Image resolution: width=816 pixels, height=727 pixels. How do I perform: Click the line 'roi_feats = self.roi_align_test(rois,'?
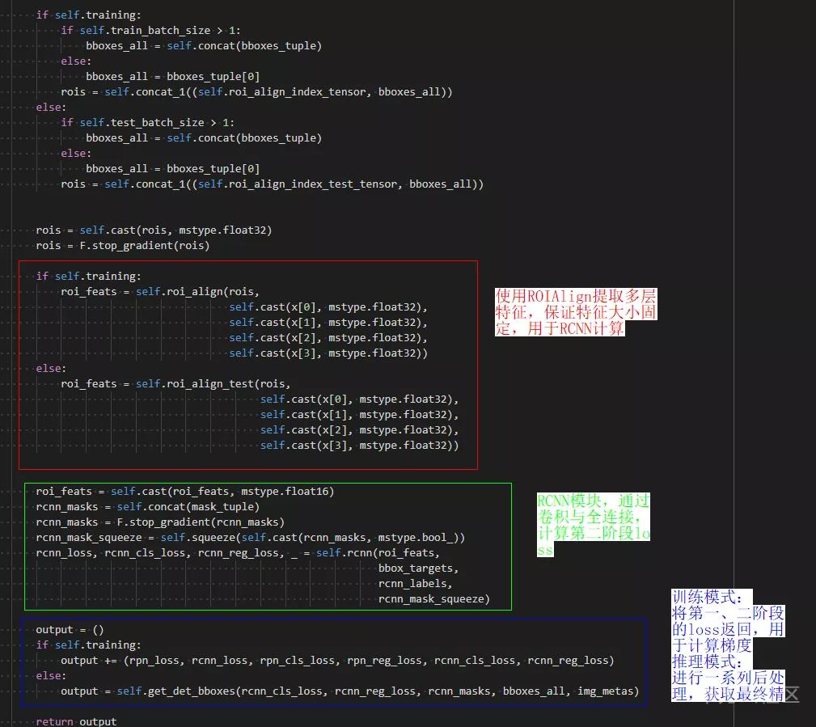pos(175,384)
